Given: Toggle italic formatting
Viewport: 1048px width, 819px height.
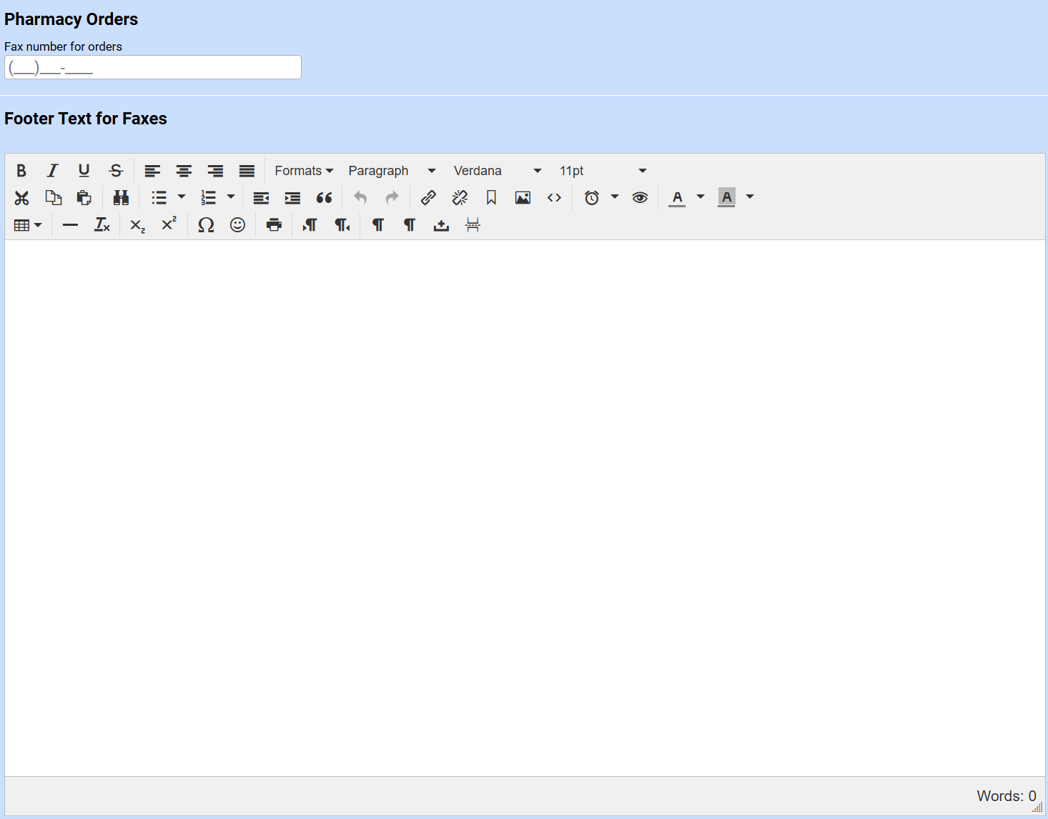Looking at the screenshot, I should 53,171.
